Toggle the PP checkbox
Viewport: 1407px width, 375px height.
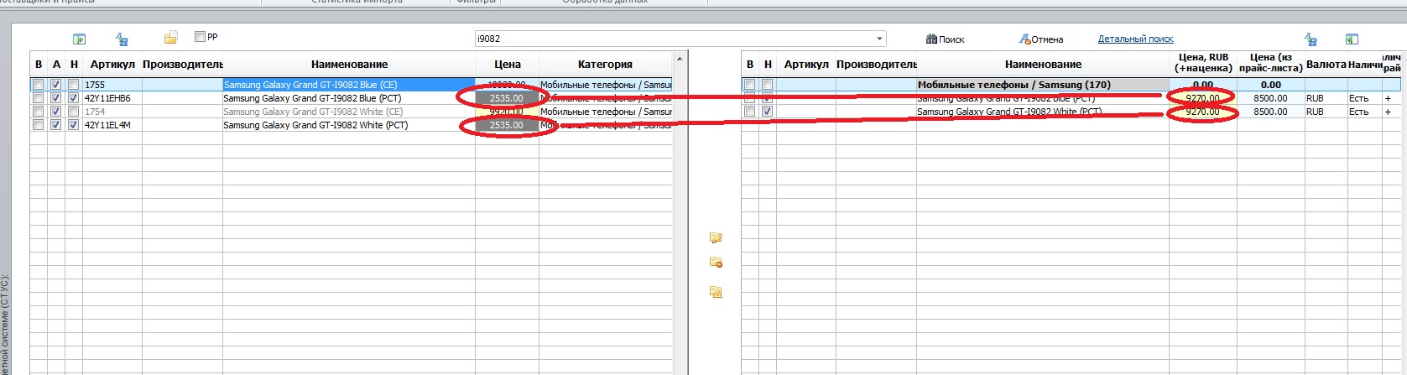click(x=200, y=37)
